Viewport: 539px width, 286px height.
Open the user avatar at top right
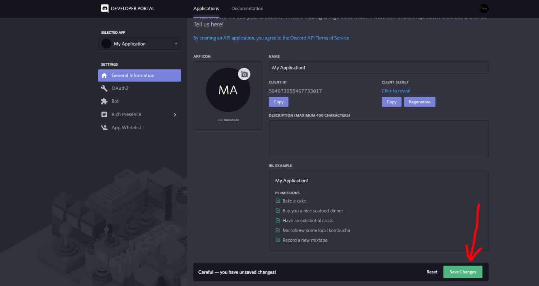(484, 9)
